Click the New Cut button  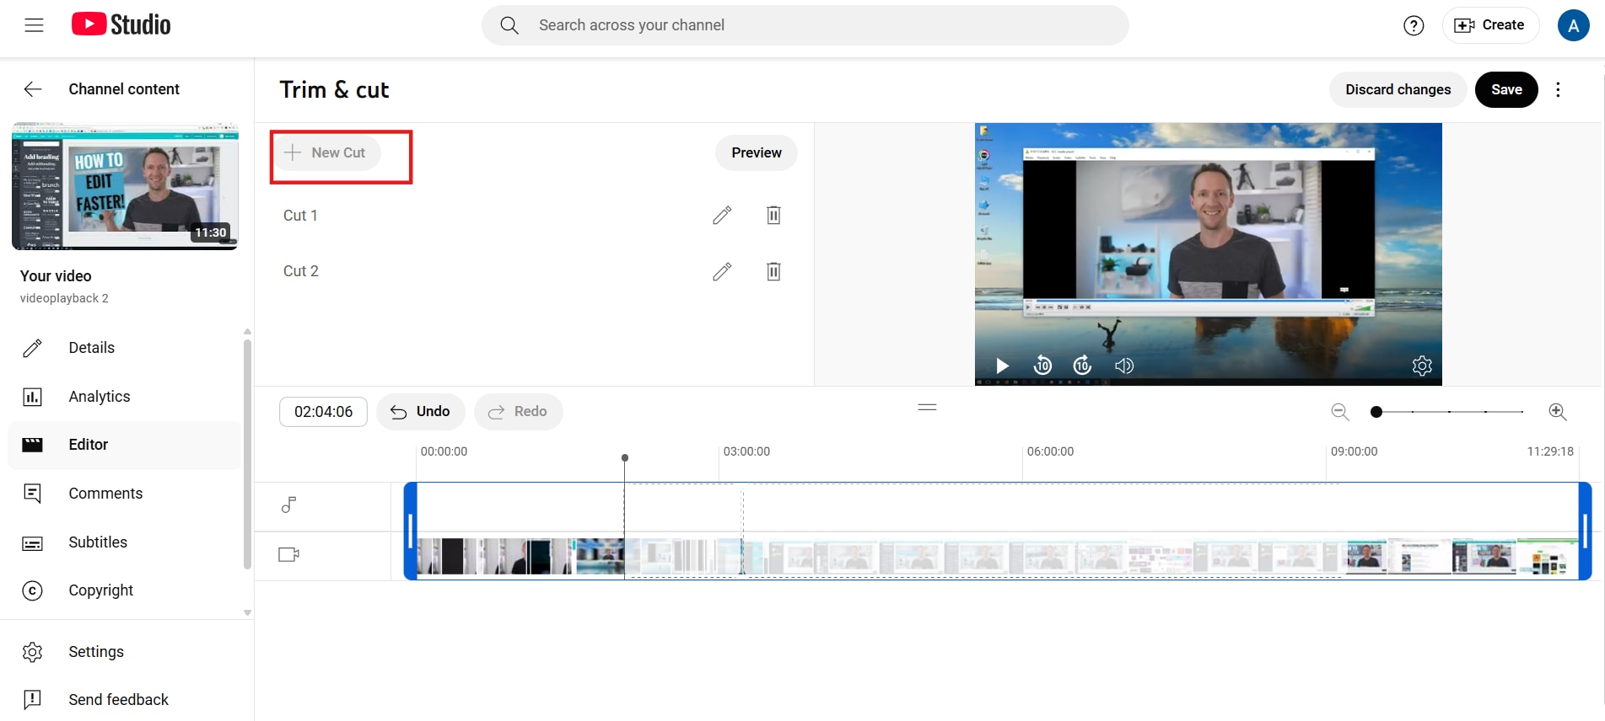(328, 152)
